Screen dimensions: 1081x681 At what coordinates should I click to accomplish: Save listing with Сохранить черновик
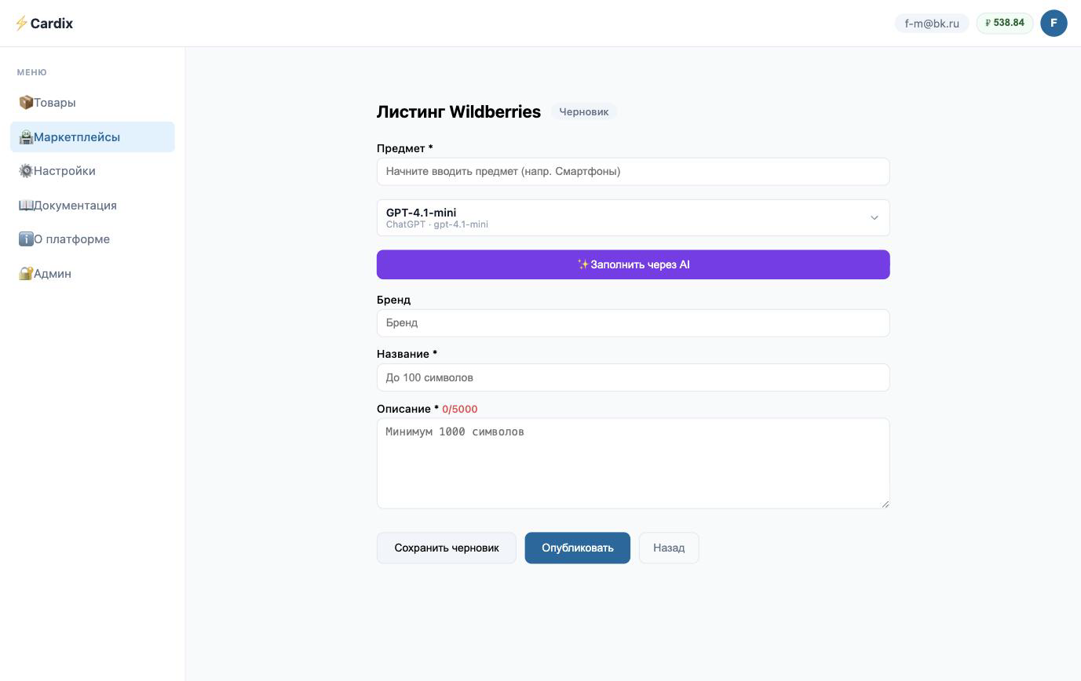(447, 548)
